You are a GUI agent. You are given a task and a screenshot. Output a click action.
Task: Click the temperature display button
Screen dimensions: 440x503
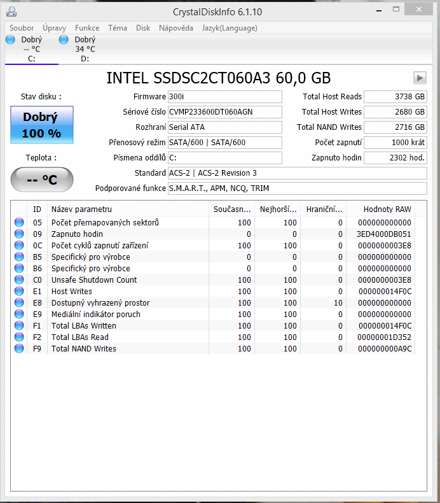coord(42,180)
